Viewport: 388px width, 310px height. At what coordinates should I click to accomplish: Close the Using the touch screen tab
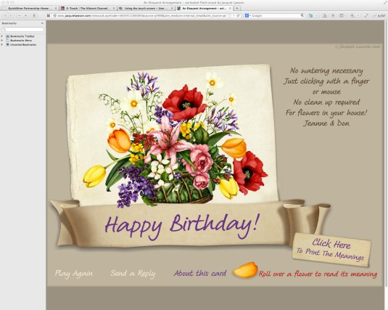point(172,8)
